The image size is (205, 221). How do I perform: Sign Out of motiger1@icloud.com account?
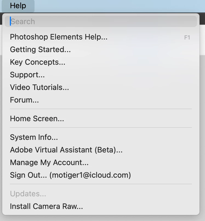coord(101,175)
